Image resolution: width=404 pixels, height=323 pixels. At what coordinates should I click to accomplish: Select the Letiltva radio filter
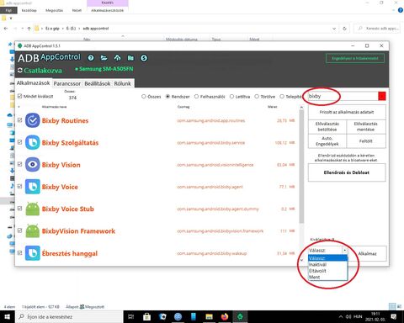click(231, 97)
